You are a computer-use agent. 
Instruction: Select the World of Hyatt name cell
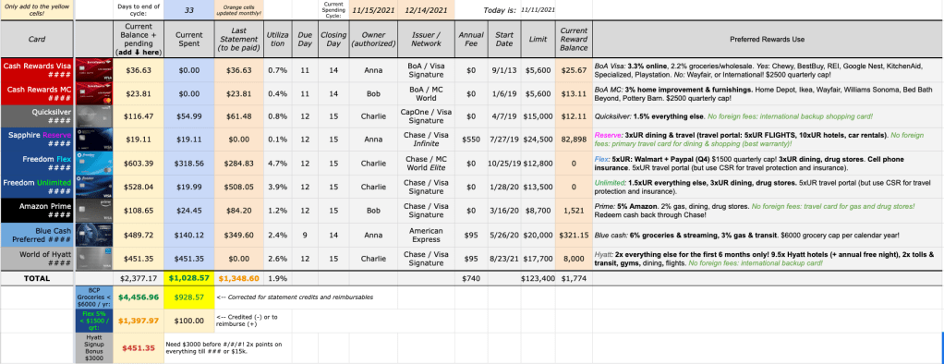[x=36, y=259]
